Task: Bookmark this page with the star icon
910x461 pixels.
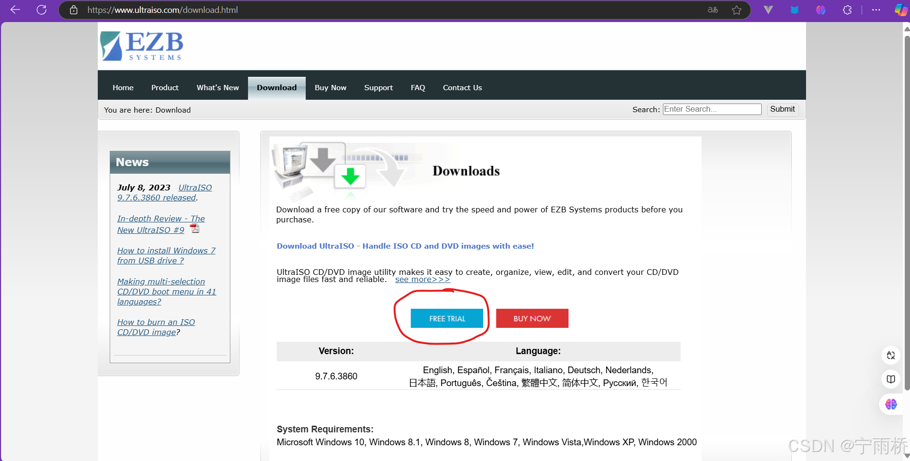Action: point(736,10)
